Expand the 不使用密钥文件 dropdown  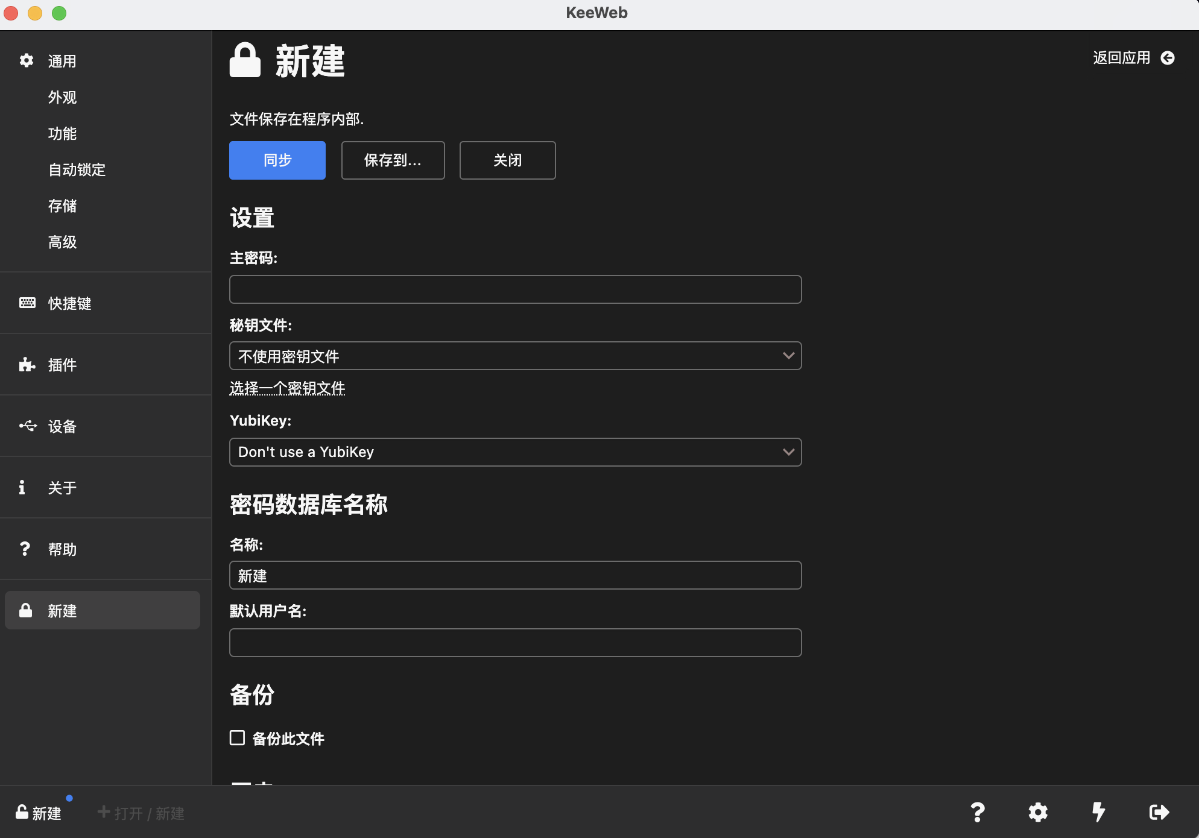click(515, 356)
